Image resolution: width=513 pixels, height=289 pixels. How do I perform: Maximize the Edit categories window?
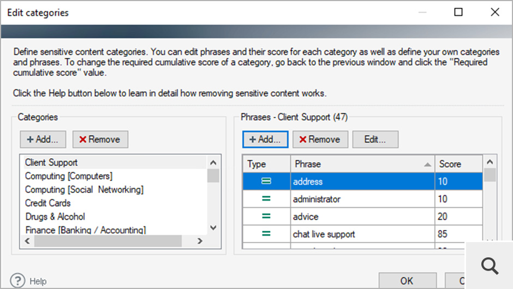458,13
